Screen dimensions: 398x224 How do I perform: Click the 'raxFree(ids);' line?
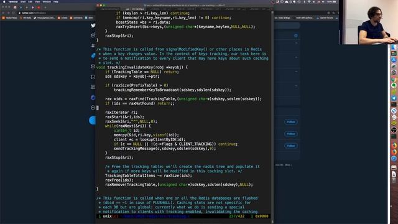point(119,180)
